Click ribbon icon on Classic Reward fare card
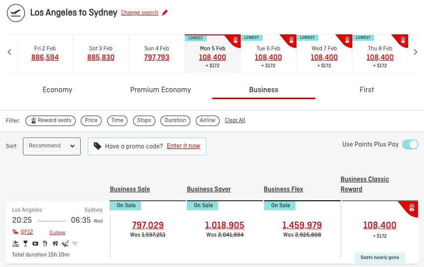Screen dimensions: 424x267 point(412,208)
